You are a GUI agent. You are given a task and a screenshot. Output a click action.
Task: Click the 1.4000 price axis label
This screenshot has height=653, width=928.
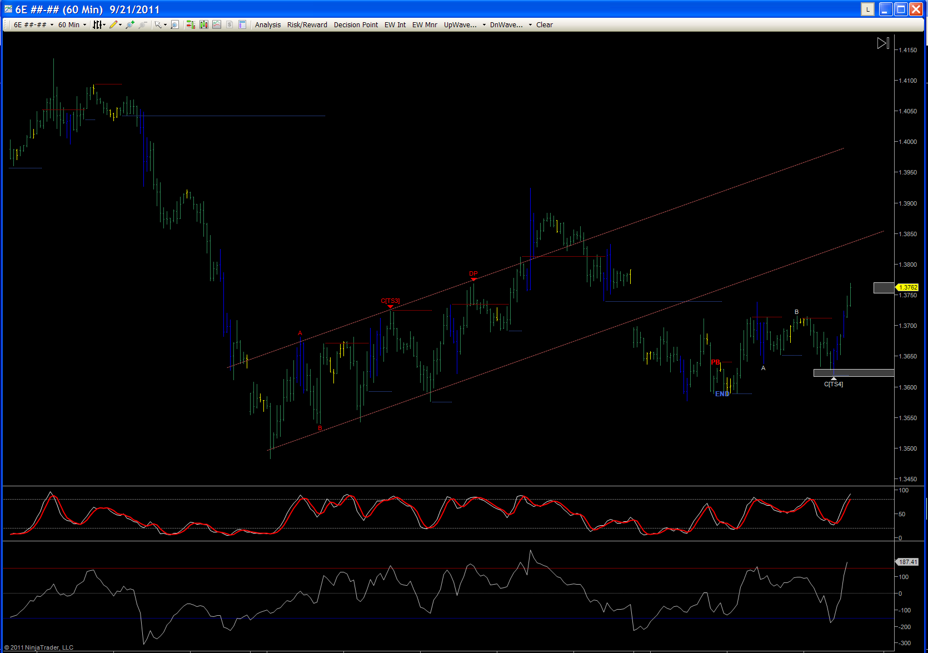pyautogui.click(x=908, y=142)
